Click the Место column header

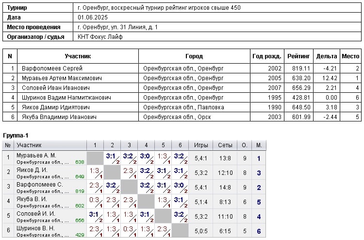(350, 56)
